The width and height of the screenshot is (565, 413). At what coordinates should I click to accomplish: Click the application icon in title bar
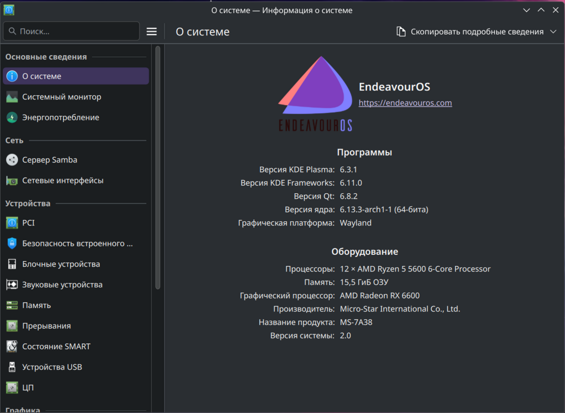[9, 10]
